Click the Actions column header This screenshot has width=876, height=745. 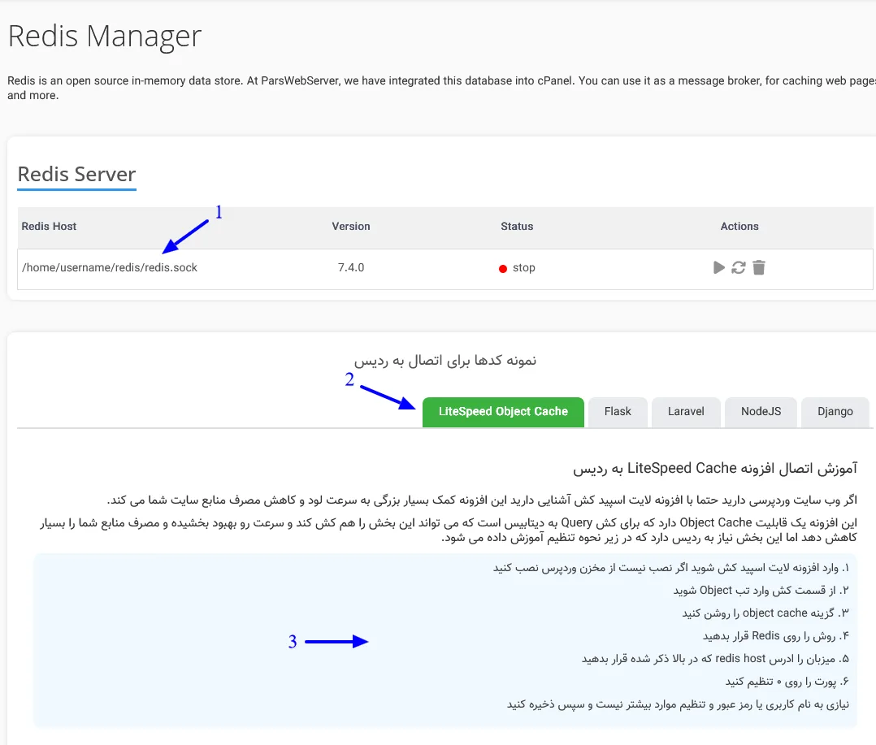pos(739,227)
